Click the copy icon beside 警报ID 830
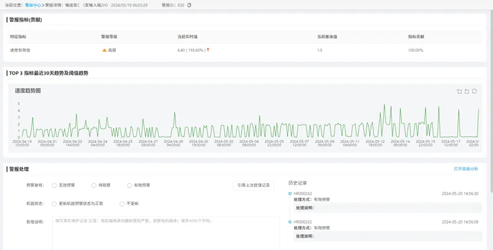The width and height of the screenshot is (493, 250). coord(189,5)
